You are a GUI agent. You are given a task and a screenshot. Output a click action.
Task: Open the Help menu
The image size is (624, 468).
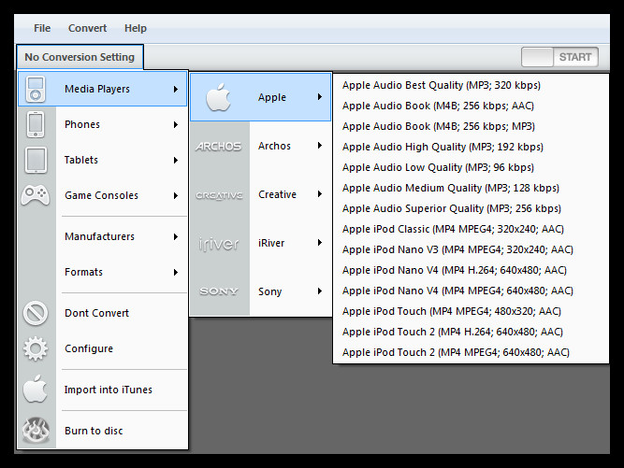pyautogui.click(x=136, y=28)
